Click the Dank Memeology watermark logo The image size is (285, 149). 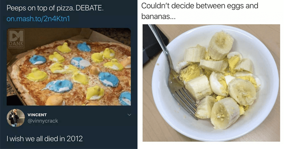coord(16,39)
